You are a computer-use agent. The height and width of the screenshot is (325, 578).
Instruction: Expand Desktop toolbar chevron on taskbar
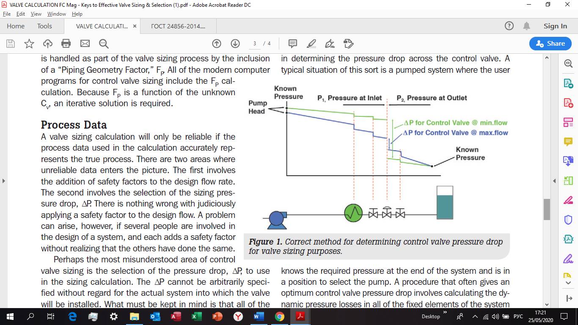[445, 312]
